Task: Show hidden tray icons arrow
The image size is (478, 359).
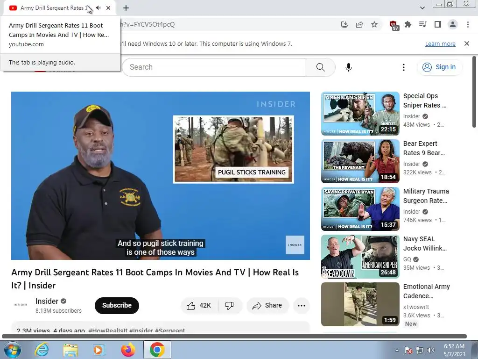Action: point(397,350)
